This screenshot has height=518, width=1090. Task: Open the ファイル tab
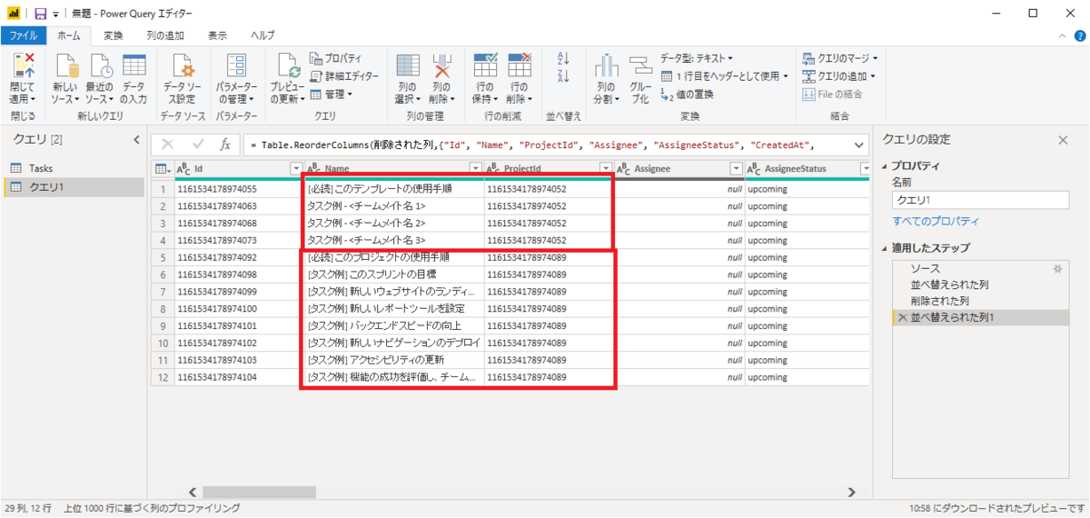pos(23,35)
